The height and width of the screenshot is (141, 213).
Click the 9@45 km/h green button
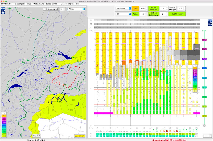[x=177, y=14]
